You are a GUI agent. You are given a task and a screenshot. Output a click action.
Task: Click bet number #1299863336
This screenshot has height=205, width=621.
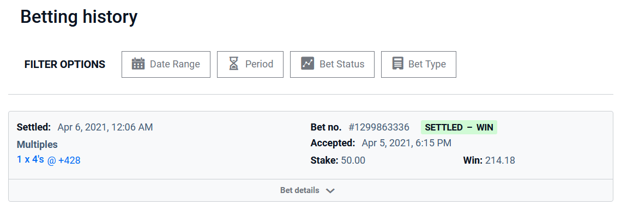pos(378,128)
